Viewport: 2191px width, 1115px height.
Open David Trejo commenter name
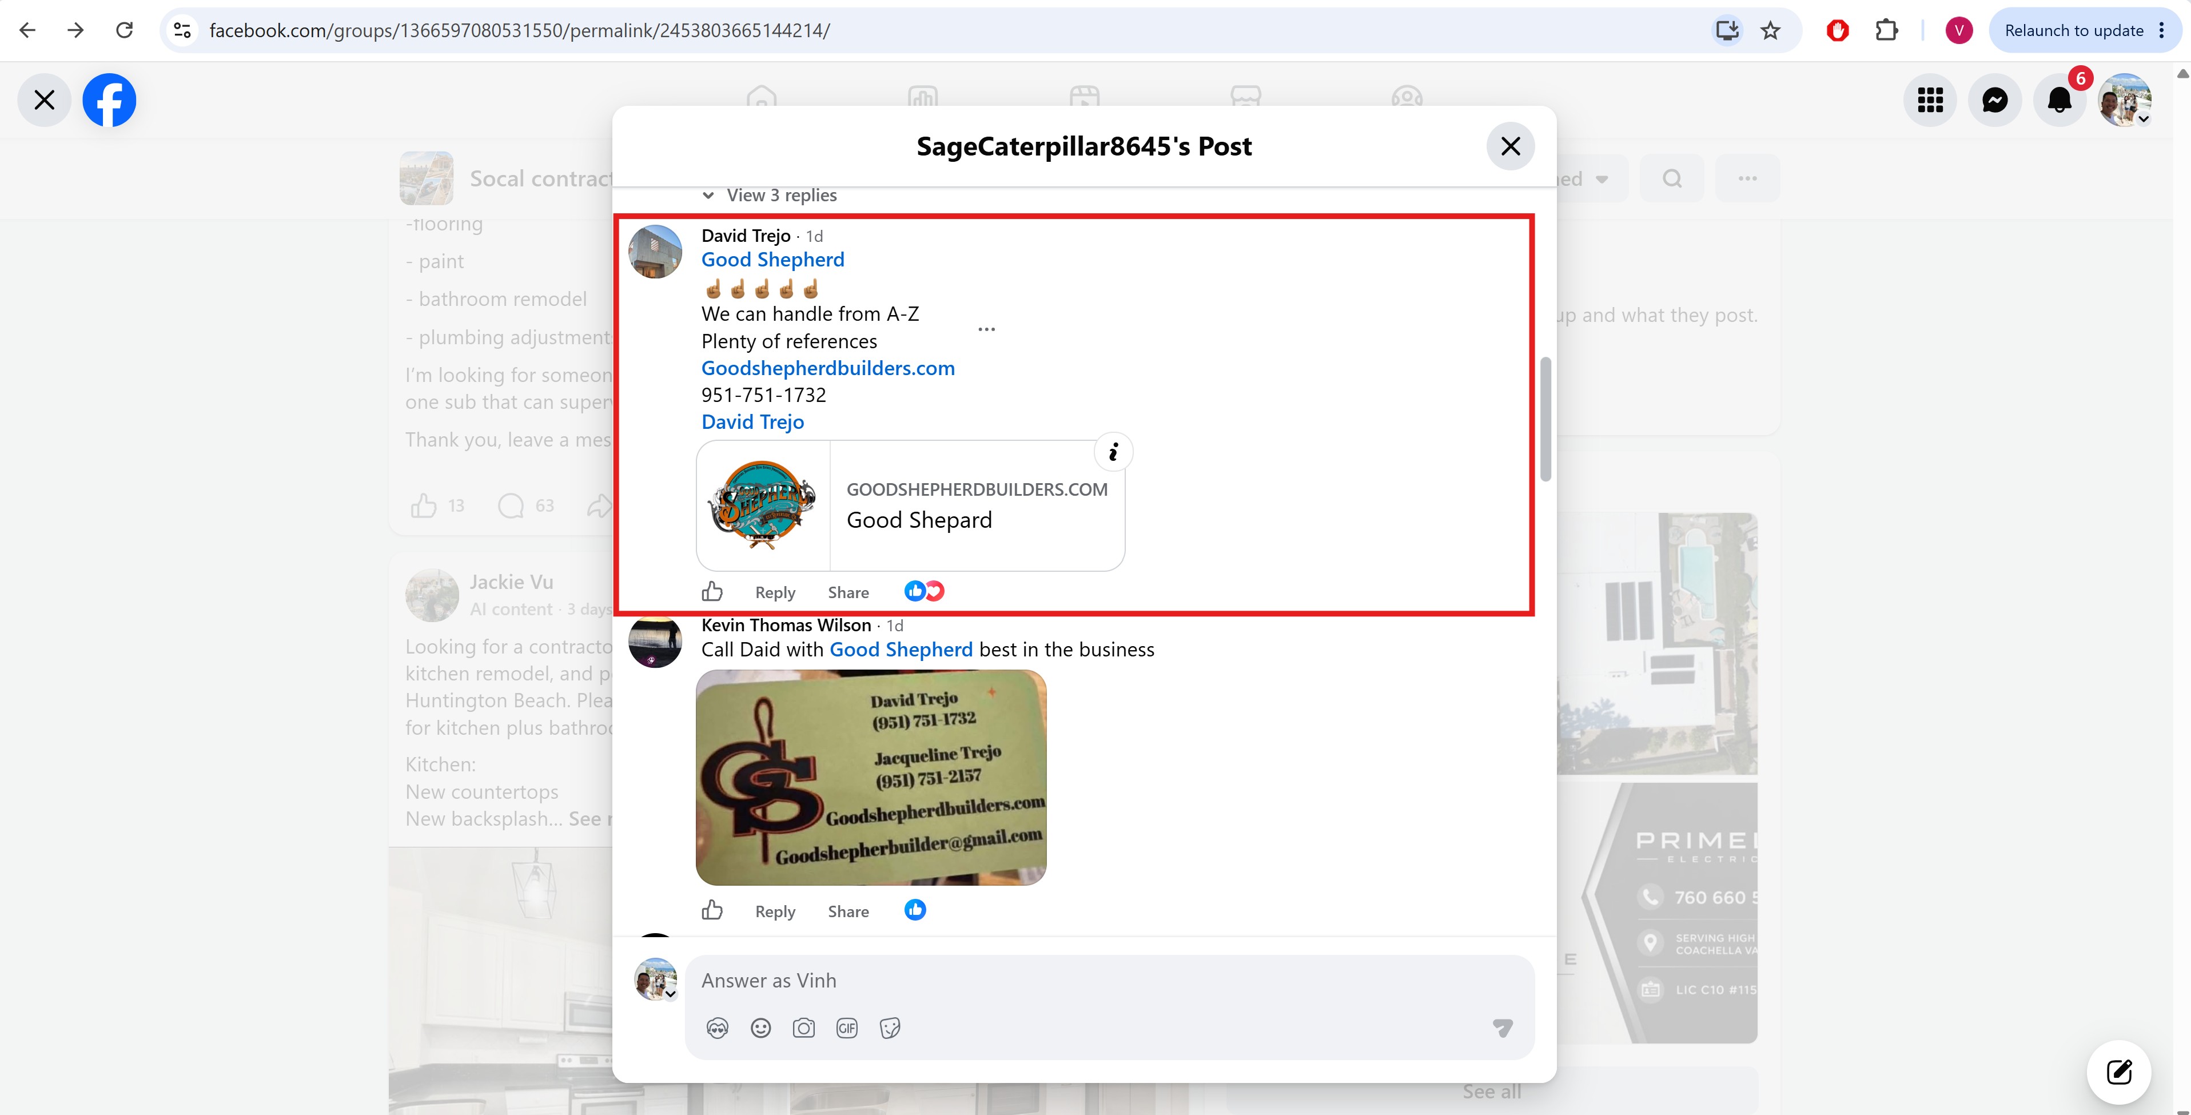click(x=746, y=236)
